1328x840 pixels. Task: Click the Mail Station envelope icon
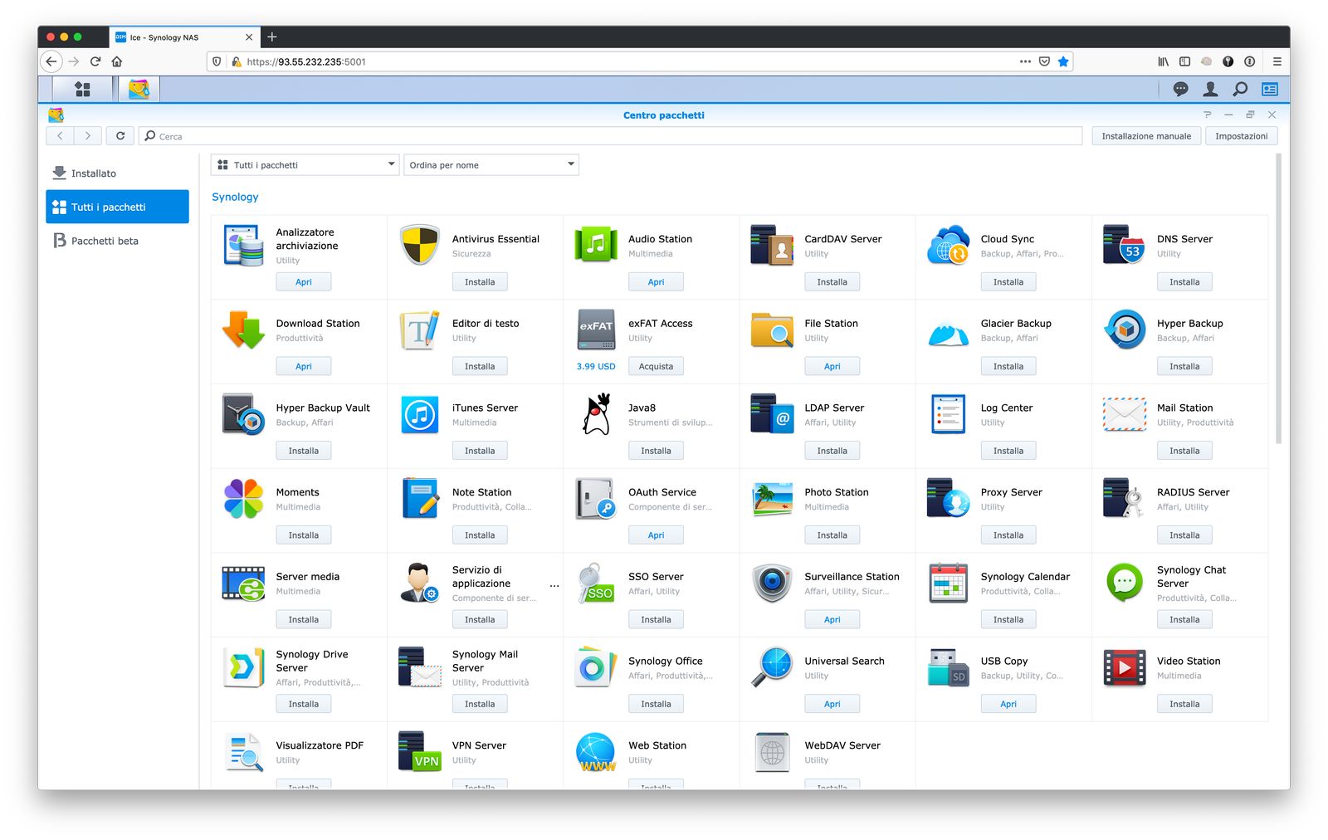pos(1125,414)
